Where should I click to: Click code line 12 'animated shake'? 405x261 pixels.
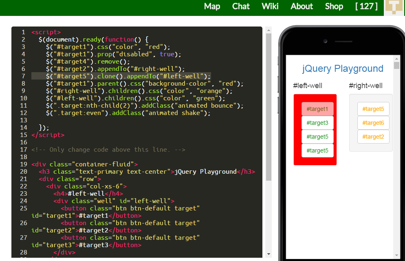pos(128,113)
